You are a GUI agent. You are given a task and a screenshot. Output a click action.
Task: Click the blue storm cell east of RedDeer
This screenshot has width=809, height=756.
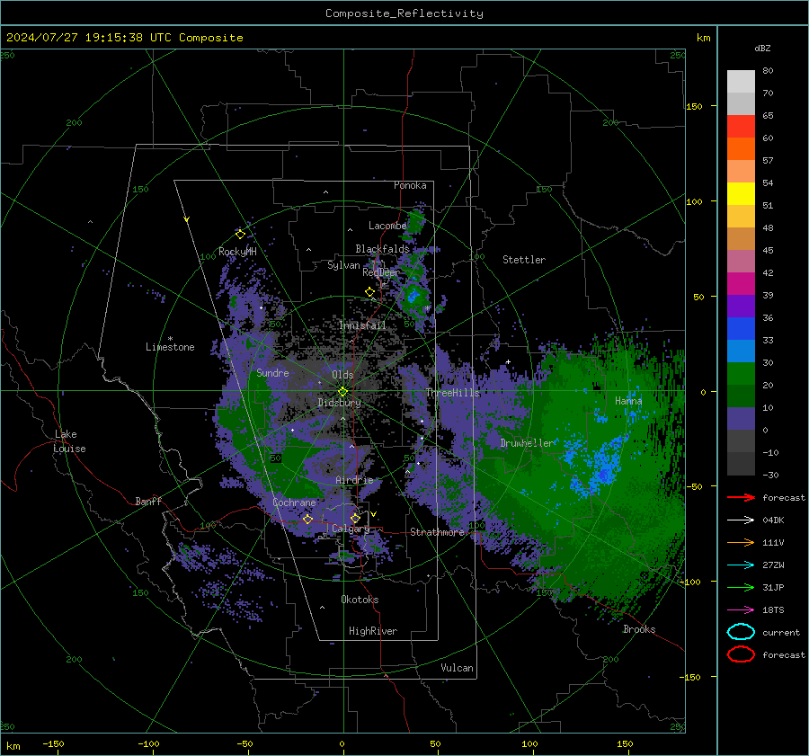tap(413, 297)
